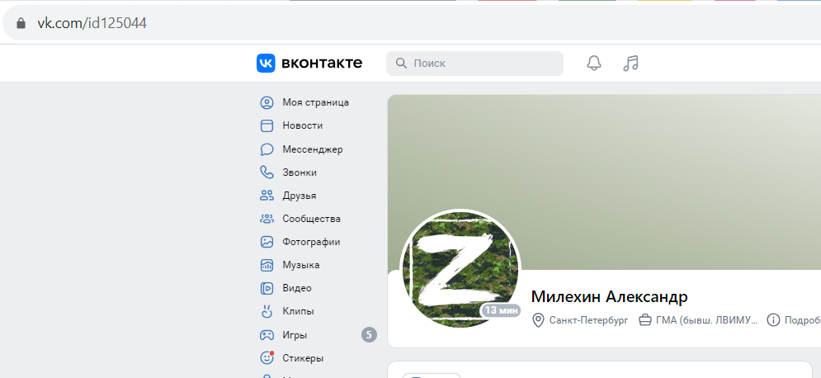Click the Фотографии picture icon

point(267,242)
